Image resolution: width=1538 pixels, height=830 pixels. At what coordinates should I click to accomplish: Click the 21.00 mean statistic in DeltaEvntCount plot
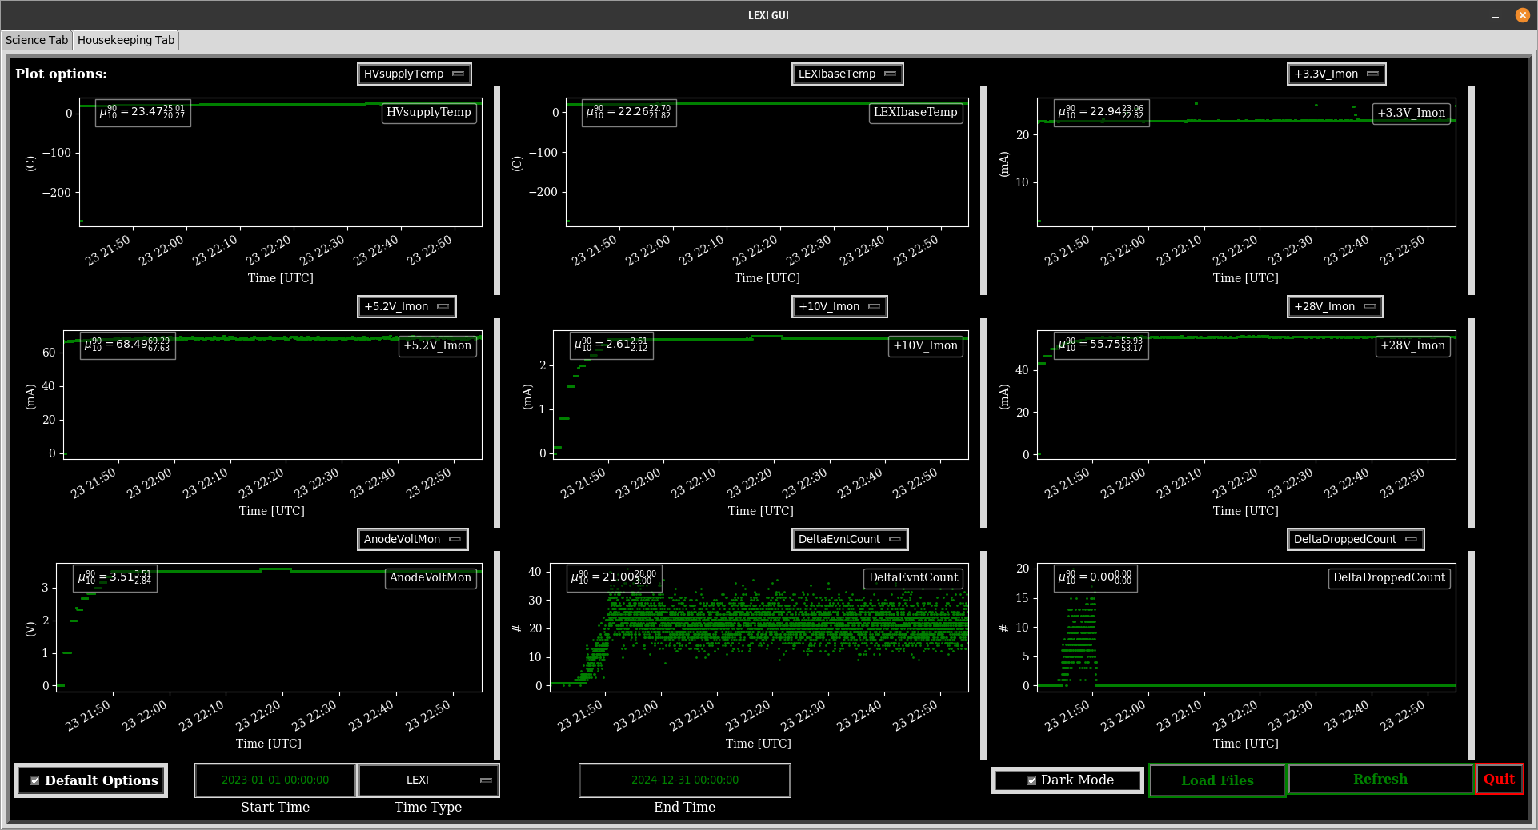point(615,577)
